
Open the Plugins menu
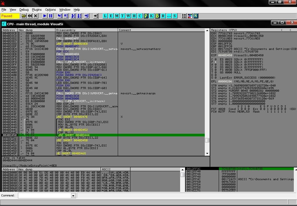37,10
